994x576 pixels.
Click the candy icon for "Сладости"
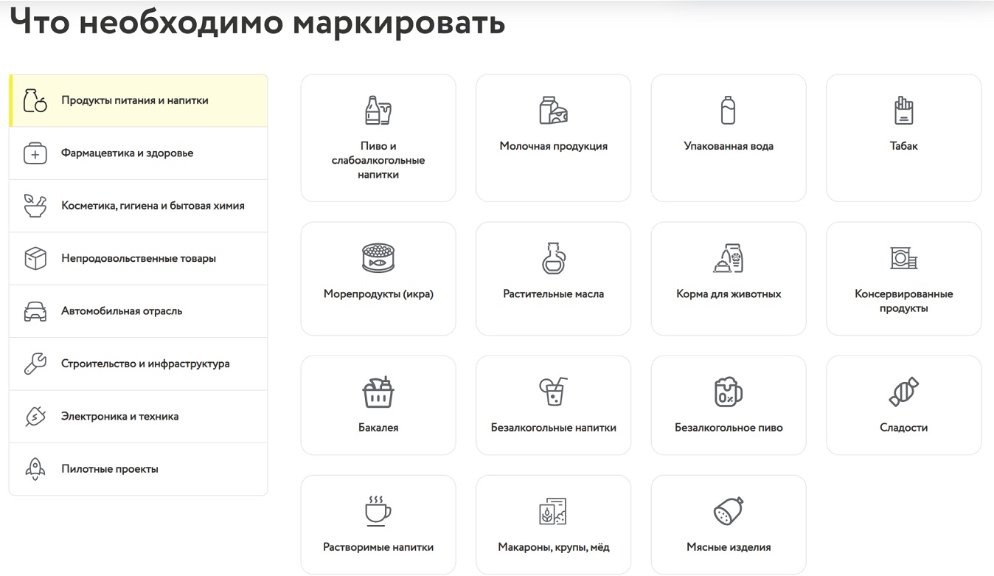(903, 391)
